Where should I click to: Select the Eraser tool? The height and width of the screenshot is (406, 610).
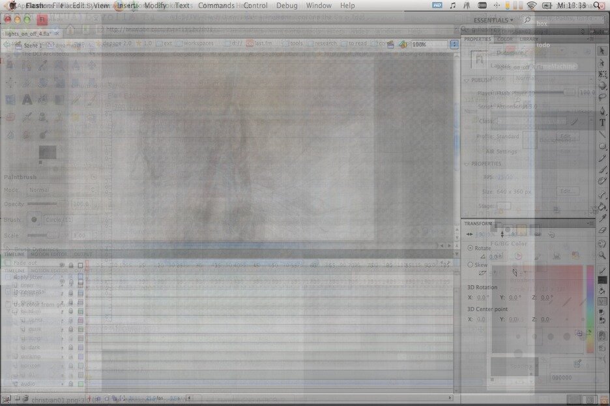tap(602, 230)
